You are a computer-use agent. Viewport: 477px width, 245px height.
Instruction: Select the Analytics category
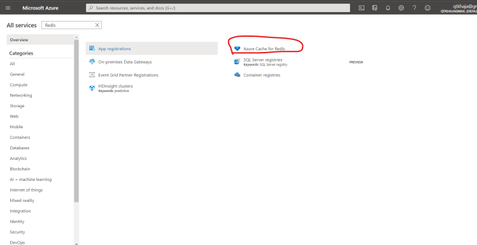18,158
